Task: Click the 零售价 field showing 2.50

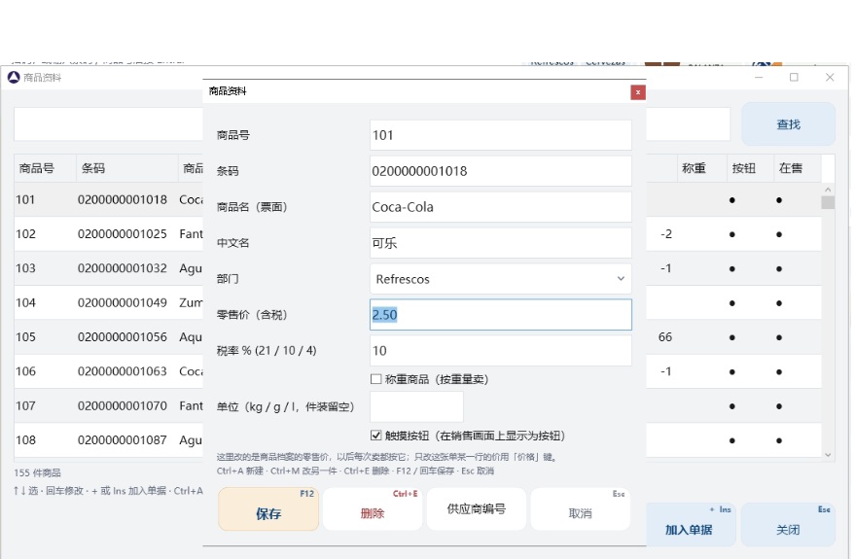Action: pyautogui.click(x=501, y=314)
